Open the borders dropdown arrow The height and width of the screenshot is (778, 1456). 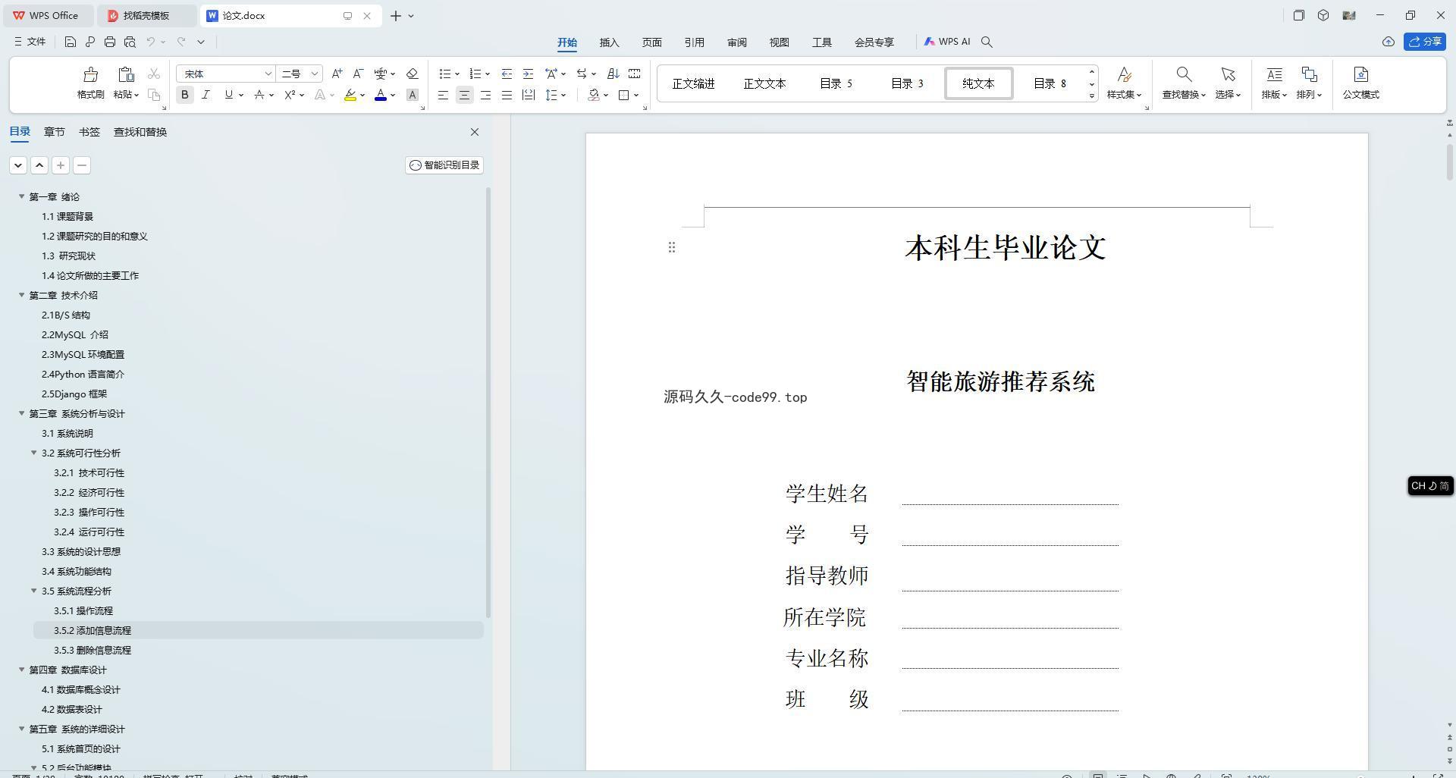(636, 95)
